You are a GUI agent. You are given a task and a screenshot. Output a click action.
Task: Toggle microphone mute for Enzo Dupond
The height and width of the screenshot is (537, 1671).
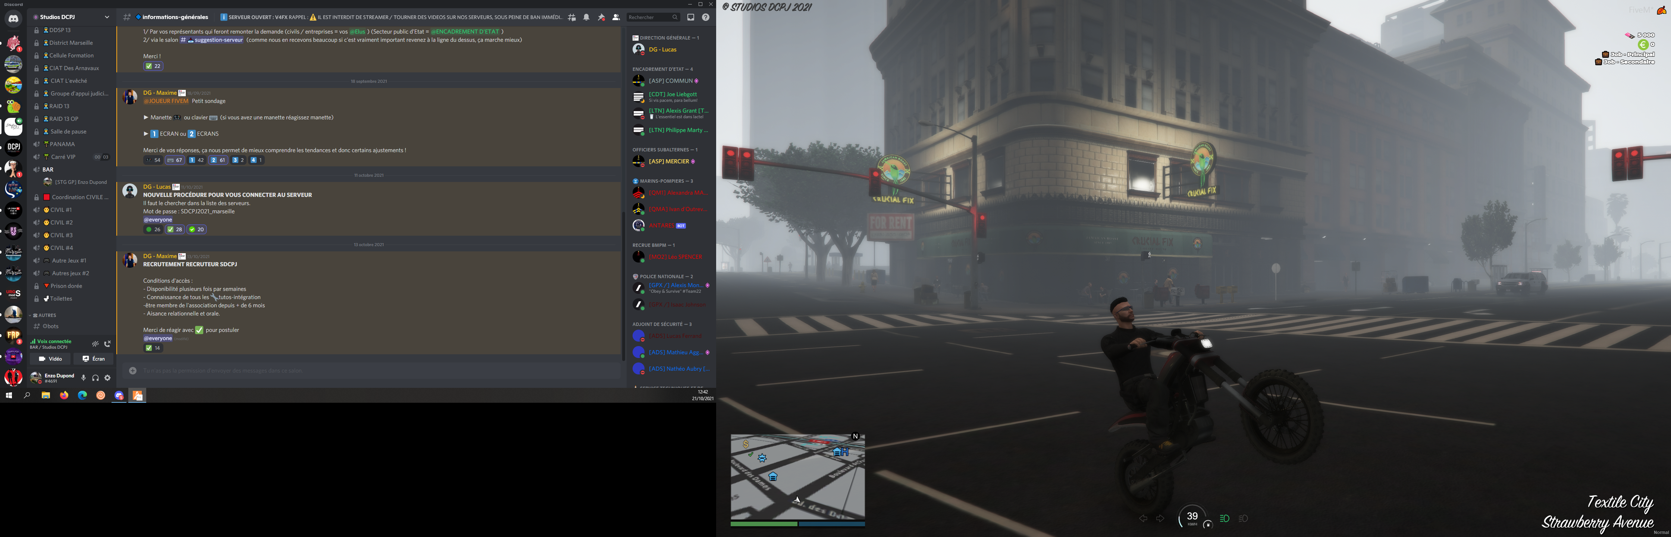(83, 377)
